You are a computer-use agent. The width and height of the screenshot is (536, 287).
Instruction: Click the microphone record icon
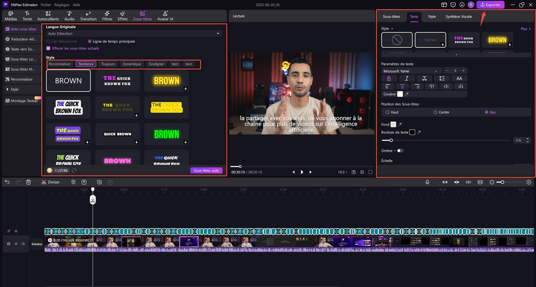[x=427, y=182]
